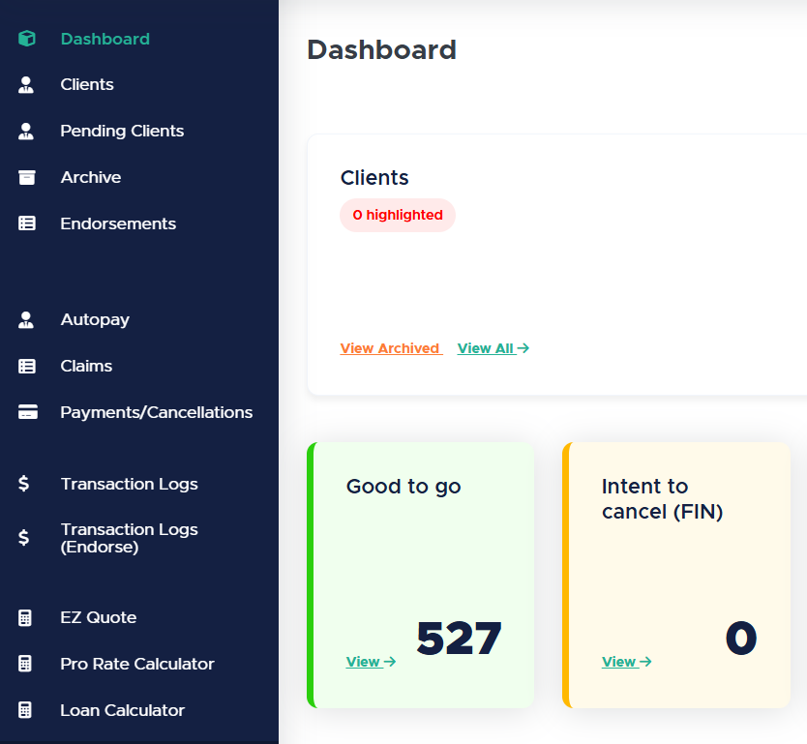Click the EZ Quote calculator icon
This screenshot has height=744, width=807.
pos(26,617)
